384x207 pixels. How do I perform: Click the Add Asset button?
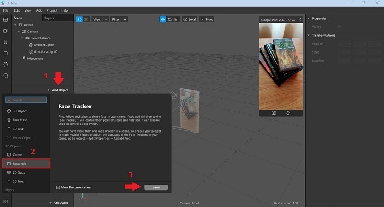[x=59, y=203]
